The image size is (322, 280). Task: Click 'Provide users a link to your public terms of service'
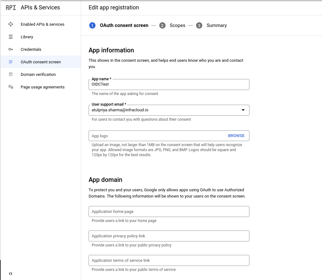[134, 270]
